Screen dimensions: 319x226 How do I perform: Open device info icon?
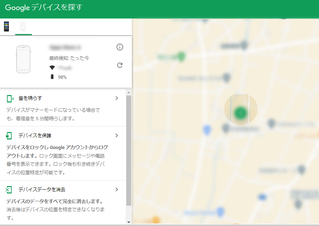pyautogui.click(x=120, y=47)
